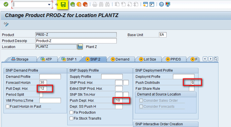Click the Find binoculars icon
Image resolution: width=231 pixels, height=127 pixels.
[101, 5]
